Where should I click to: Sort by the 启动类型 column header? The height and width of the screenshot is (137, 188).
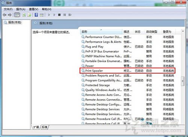tap(153, 32)
